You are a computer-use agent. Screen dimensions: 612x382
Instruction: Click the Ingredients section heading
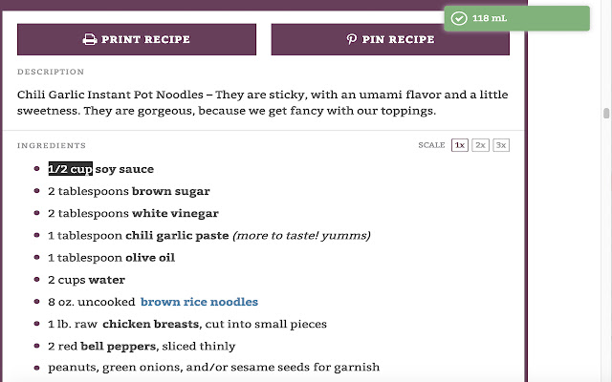coord(52,145)
